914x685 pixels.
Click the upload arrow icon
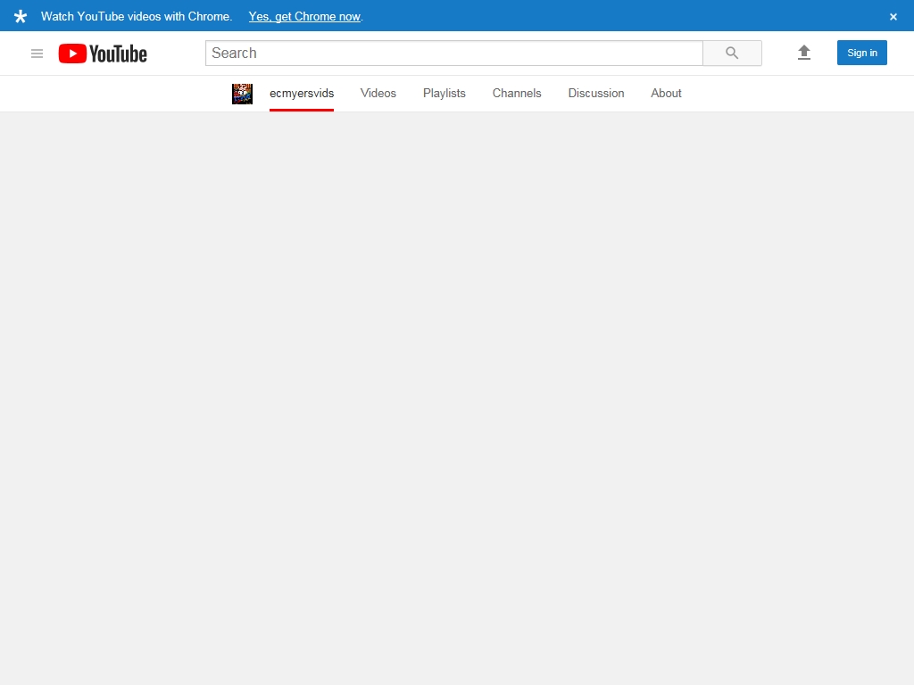(x=804, y=53)
